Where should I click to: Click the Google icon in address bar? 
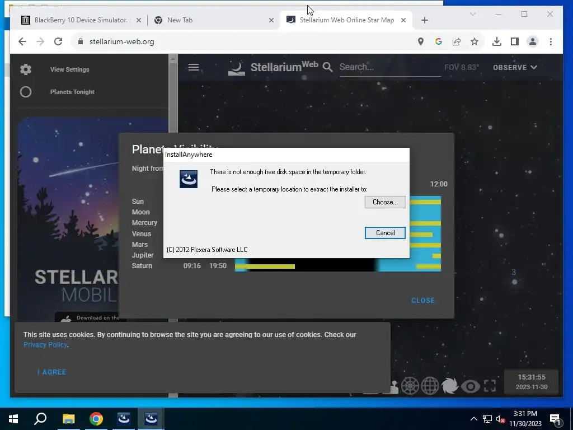pos(439,41)
